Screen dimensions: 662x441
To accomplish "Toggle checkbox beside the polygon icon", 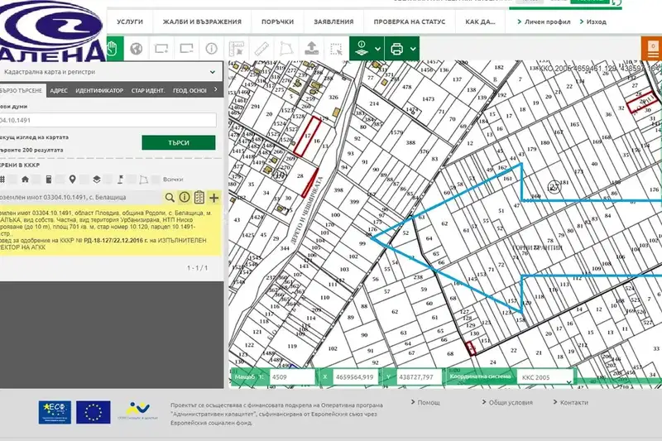I will click(x=156, y=180).
